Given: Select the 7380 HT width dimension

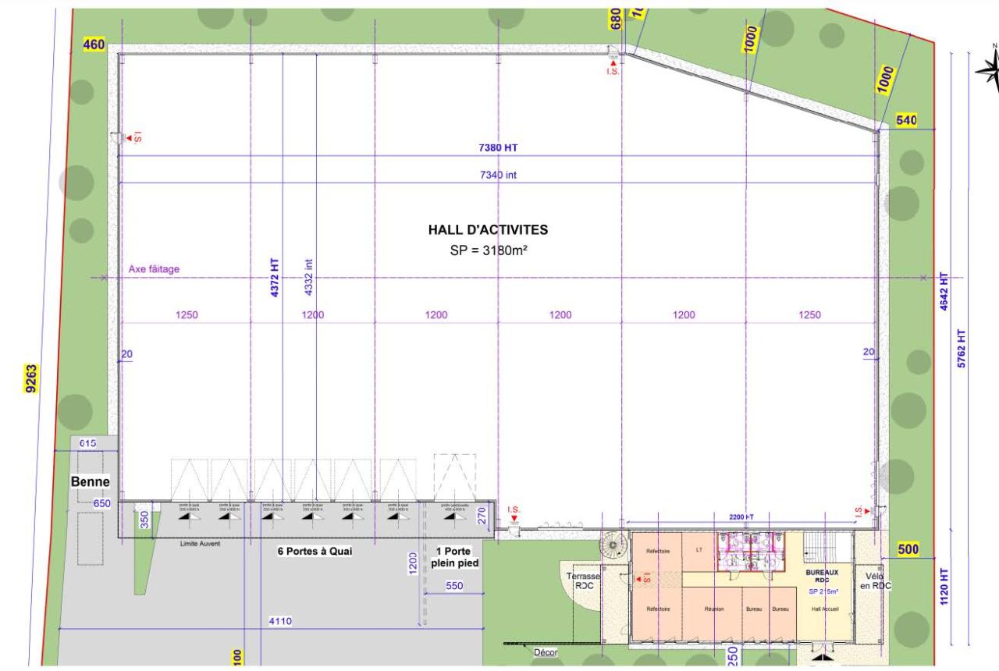Looking at the screenshot, I should pos(498,147).
